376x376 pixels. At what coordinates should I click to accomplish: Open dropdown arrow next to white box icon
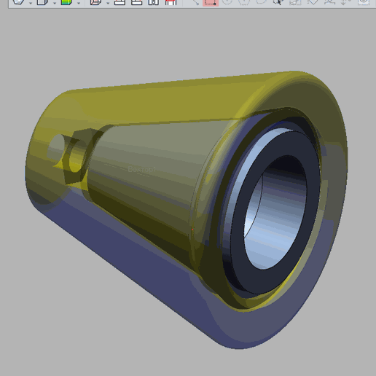pyautogui.click(x=55, y=3)
